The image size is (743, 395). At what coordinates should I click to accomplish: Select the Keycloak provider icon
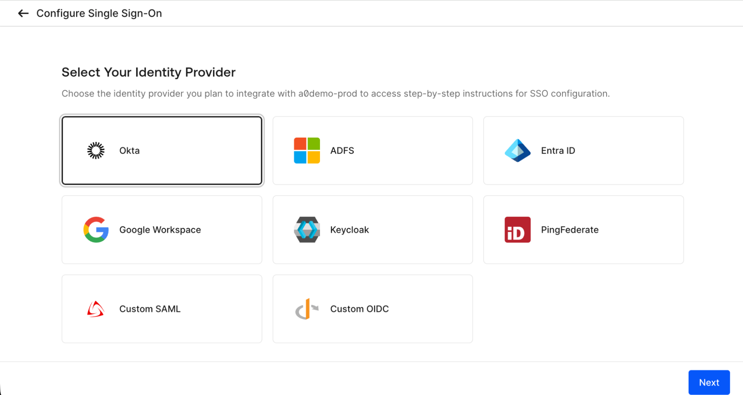(306, 229)
